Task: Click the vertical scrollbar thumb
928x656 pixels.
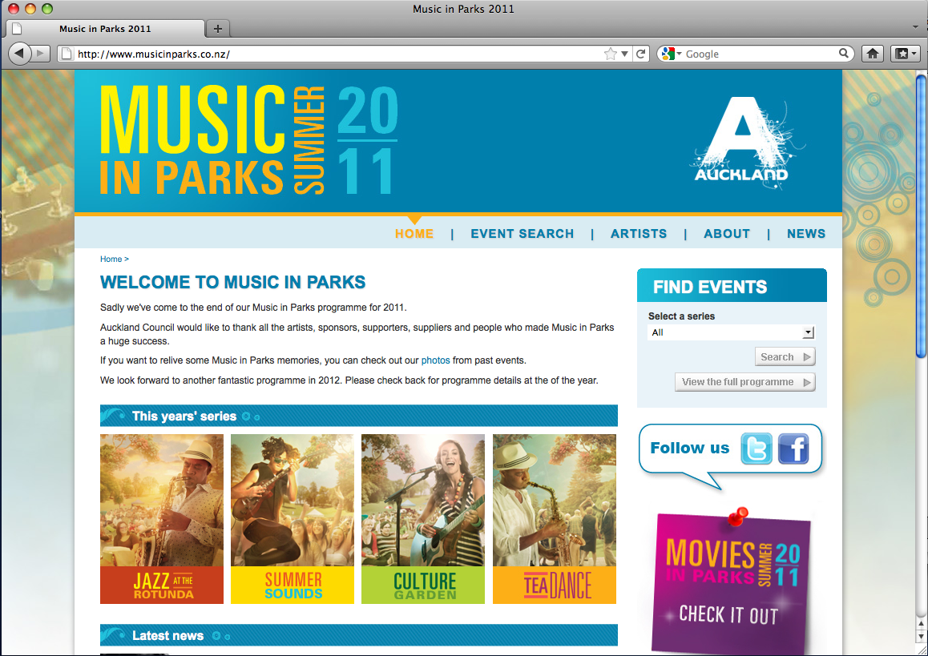Action: 921,215
